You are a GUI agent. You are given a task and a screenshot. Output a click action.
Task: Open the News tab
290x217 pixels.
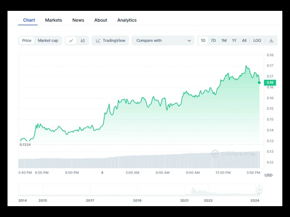click(x=78, y=20)
